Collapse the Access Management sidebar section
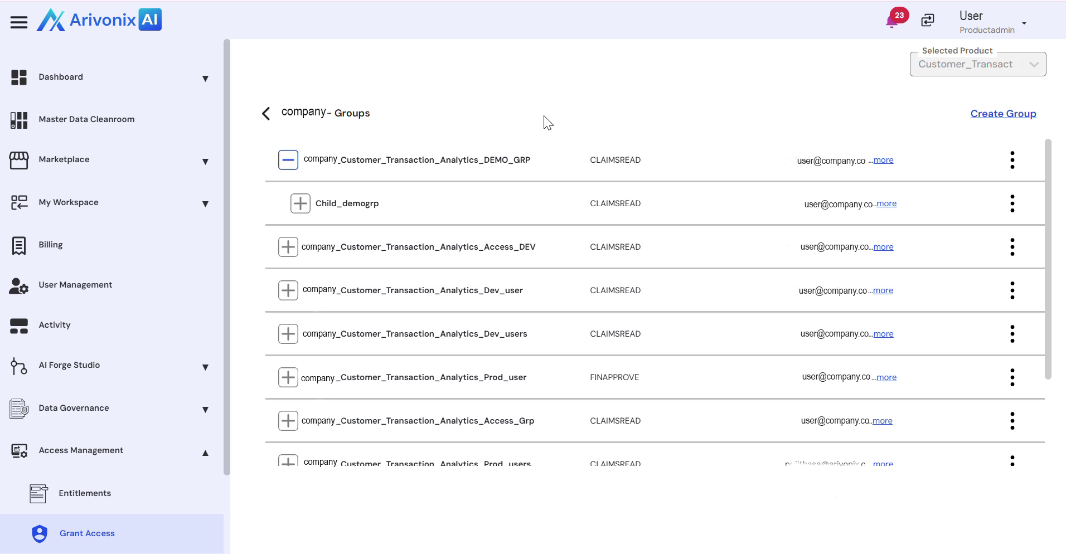Viewport: 1066px width, 554px height. click(x=205, y=453)
